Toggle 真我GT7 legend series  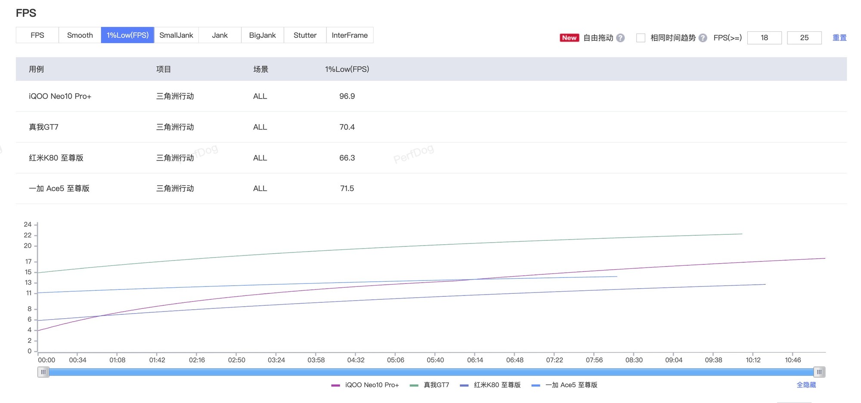(430, 385)
